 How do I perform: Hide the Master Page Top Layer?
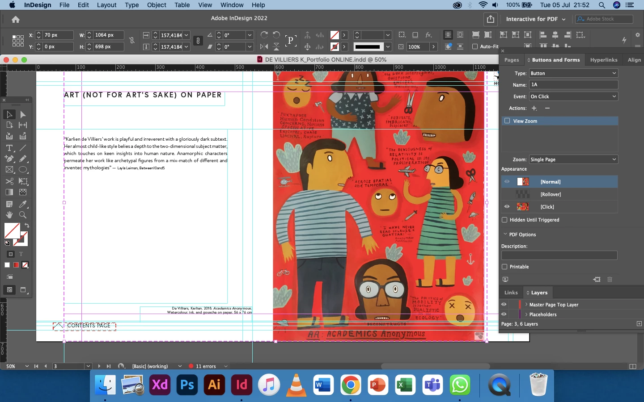[x=504, y=305]
